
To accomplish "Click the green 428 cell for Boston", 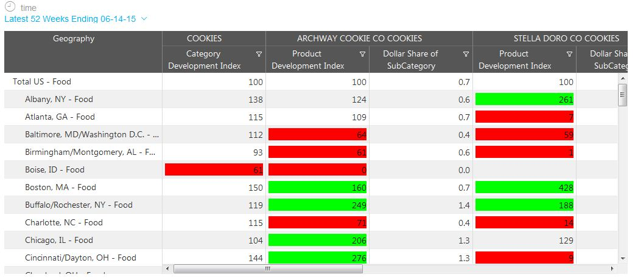I will tap(524, 188).
